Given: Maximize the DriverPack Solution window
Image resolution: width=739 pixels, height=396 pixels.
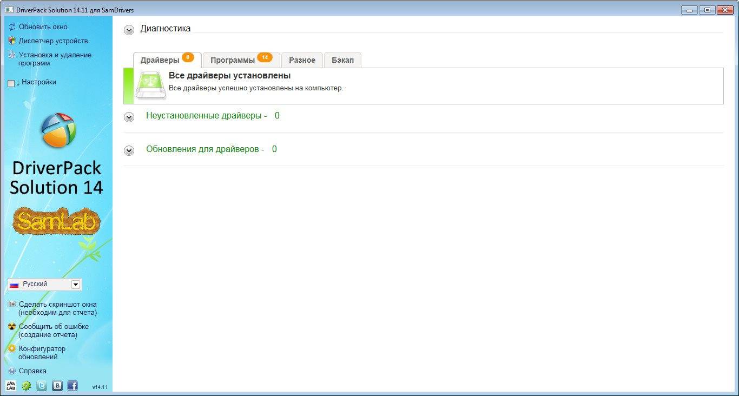Looking at the screenshot, I should click(707, 10).
